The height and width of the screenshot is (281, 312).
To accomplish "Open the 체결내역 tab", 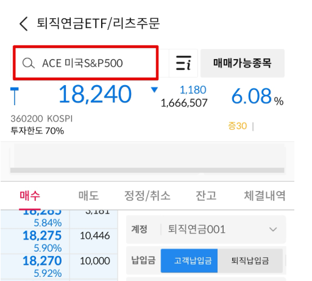I will tap(264, 196).
